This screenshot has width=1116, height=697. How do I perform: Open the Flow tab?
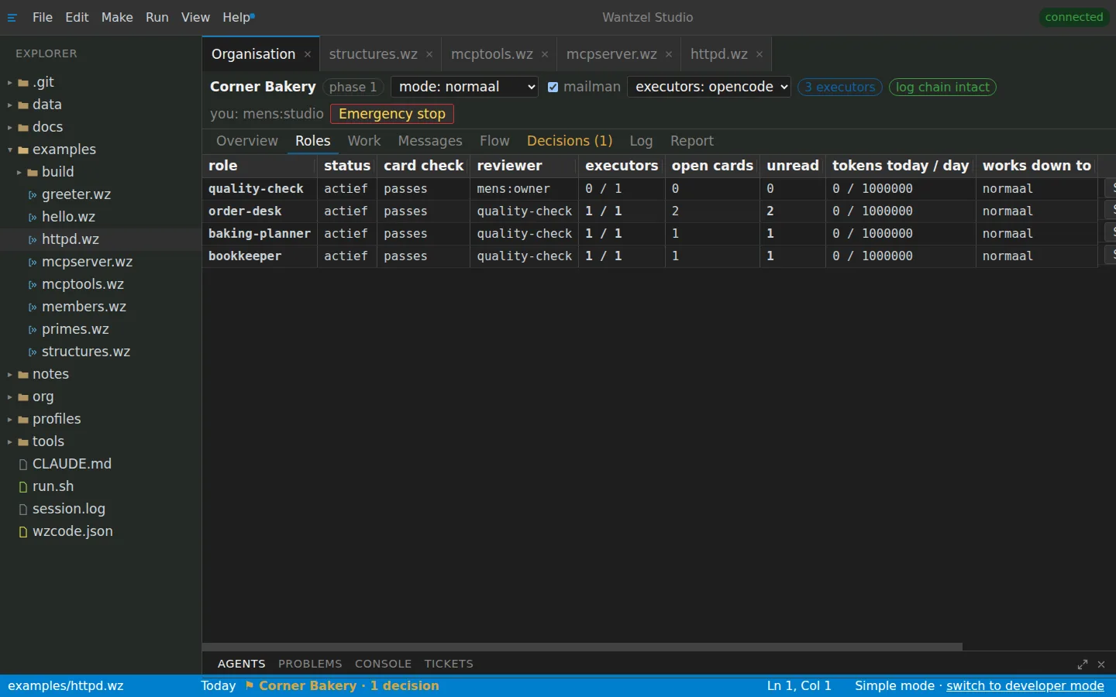pyautogui.click(x=494, y=141)
